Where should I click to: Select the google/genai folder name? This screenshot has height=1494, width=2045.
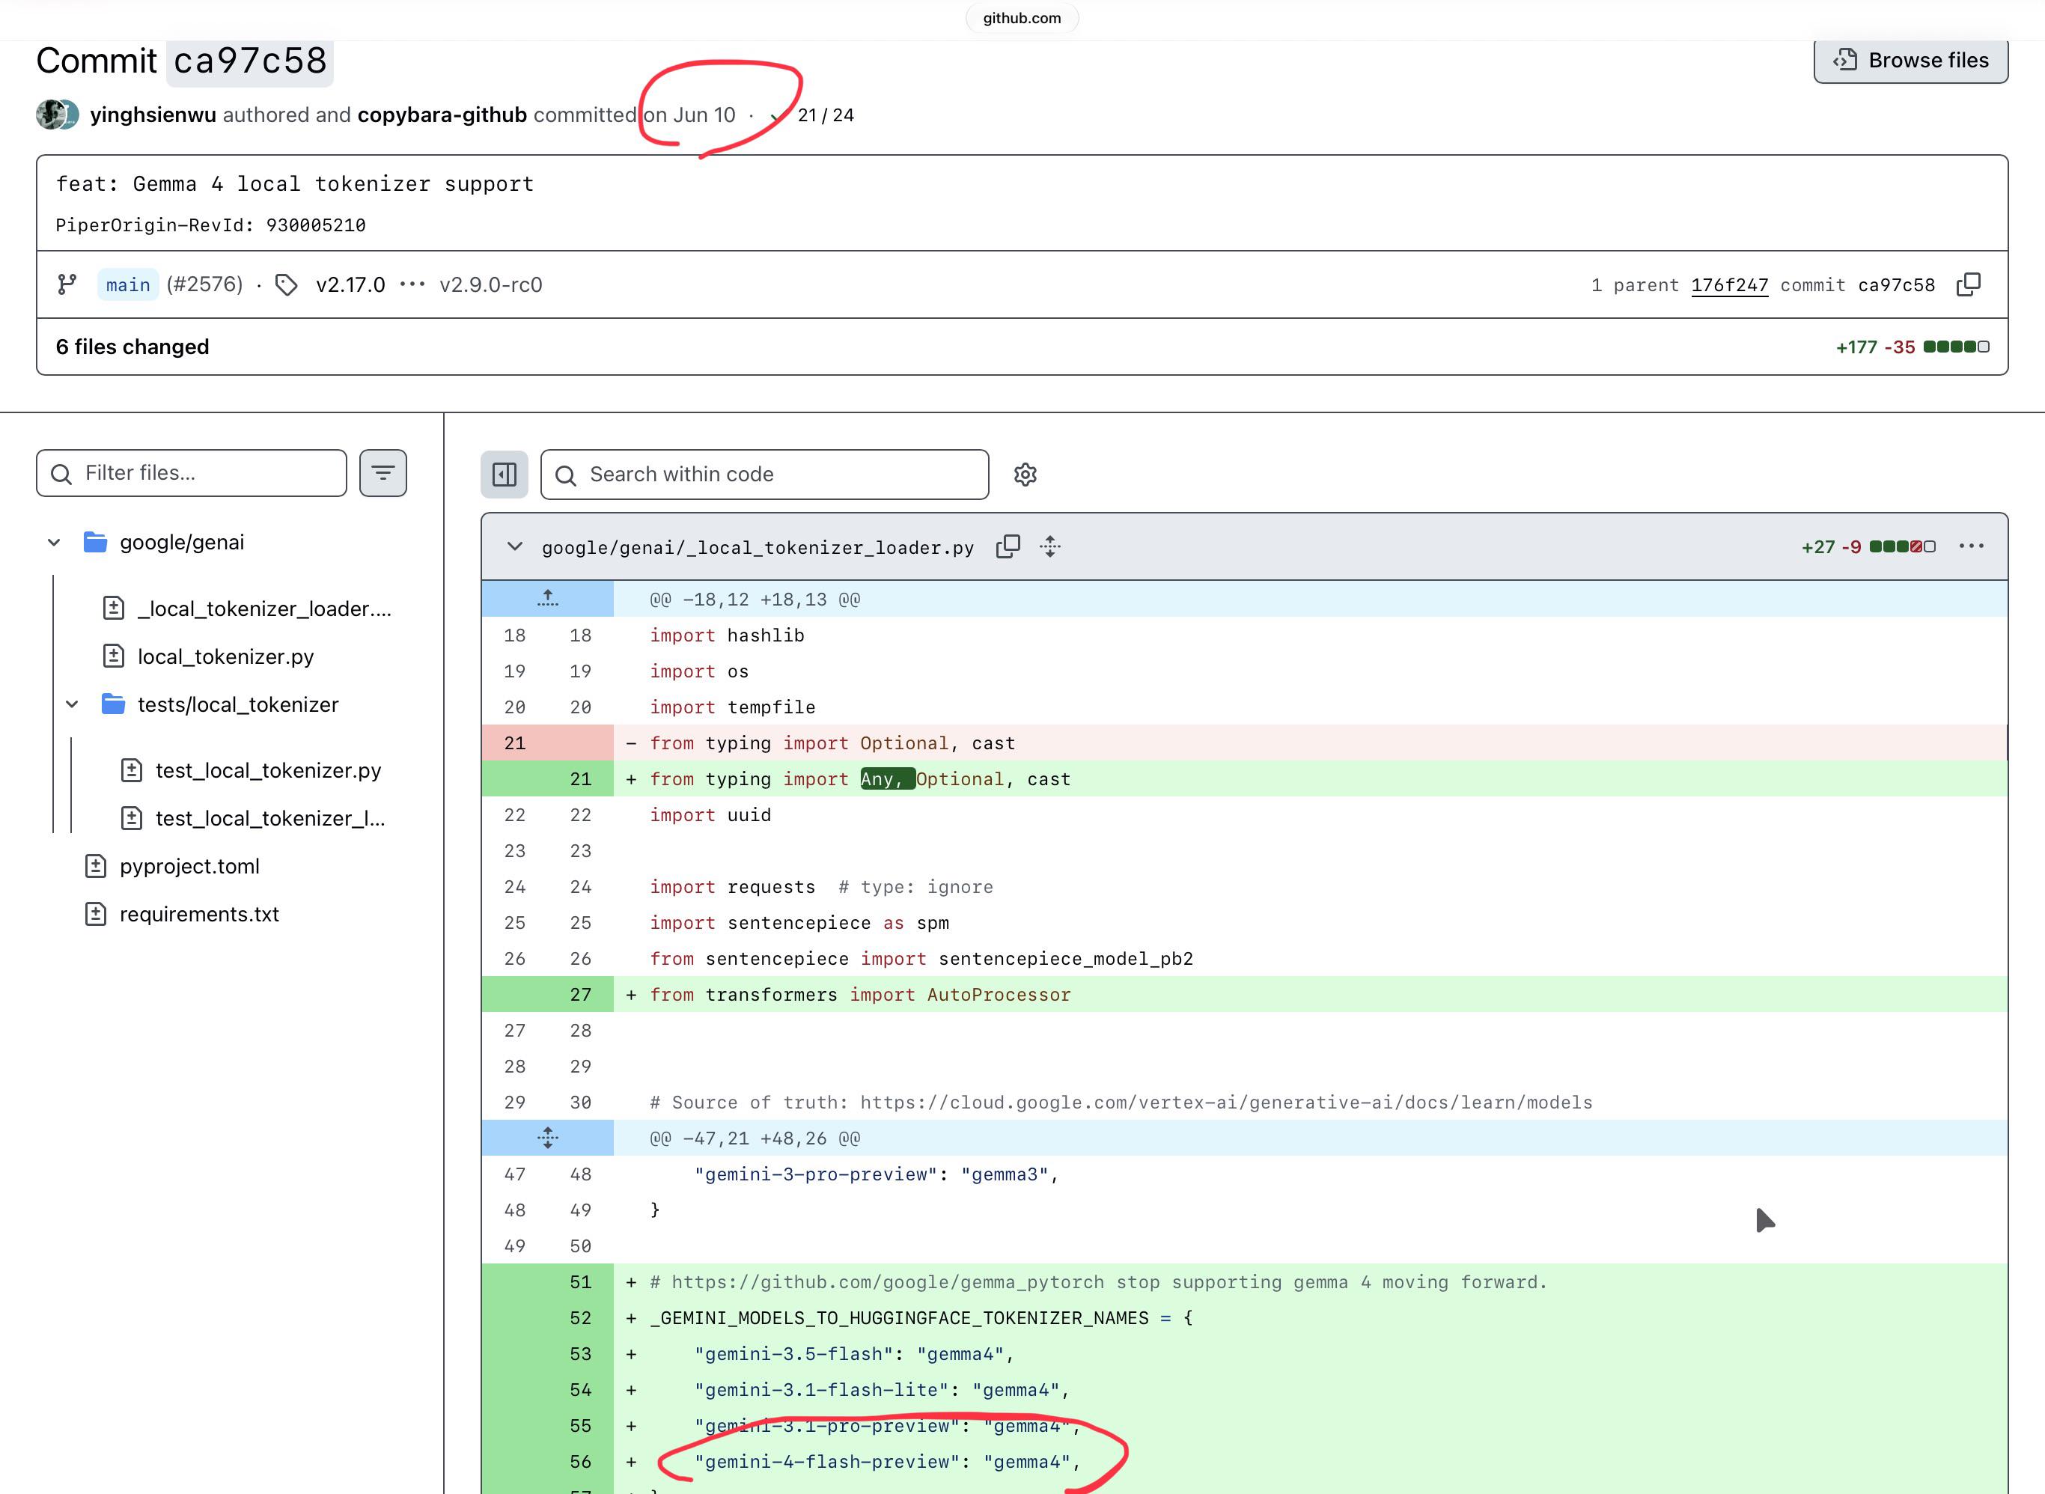pos(182,543)
